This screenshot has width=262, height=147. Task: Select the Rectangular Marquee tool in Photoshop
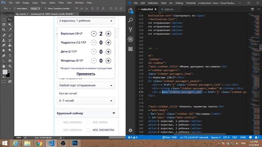4,20
